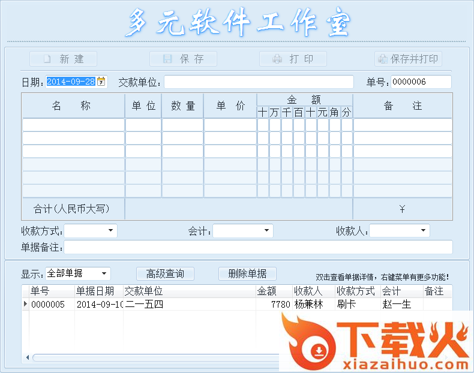
Task: Expand the 收款人 dropdown
Action: coord(424,231)
